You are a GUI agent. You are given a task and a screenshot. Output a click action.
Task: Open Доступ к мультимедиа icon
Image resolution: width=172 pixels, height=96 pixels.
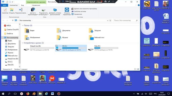point(33,11)
